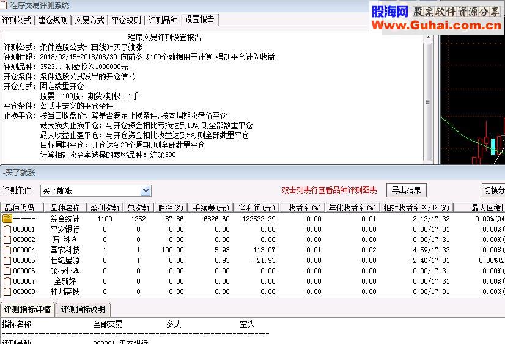Image resolution: width=505 pixels, height=344 pixels.
Task: Click the candlestick chart panel
Action: click(473, 100)
